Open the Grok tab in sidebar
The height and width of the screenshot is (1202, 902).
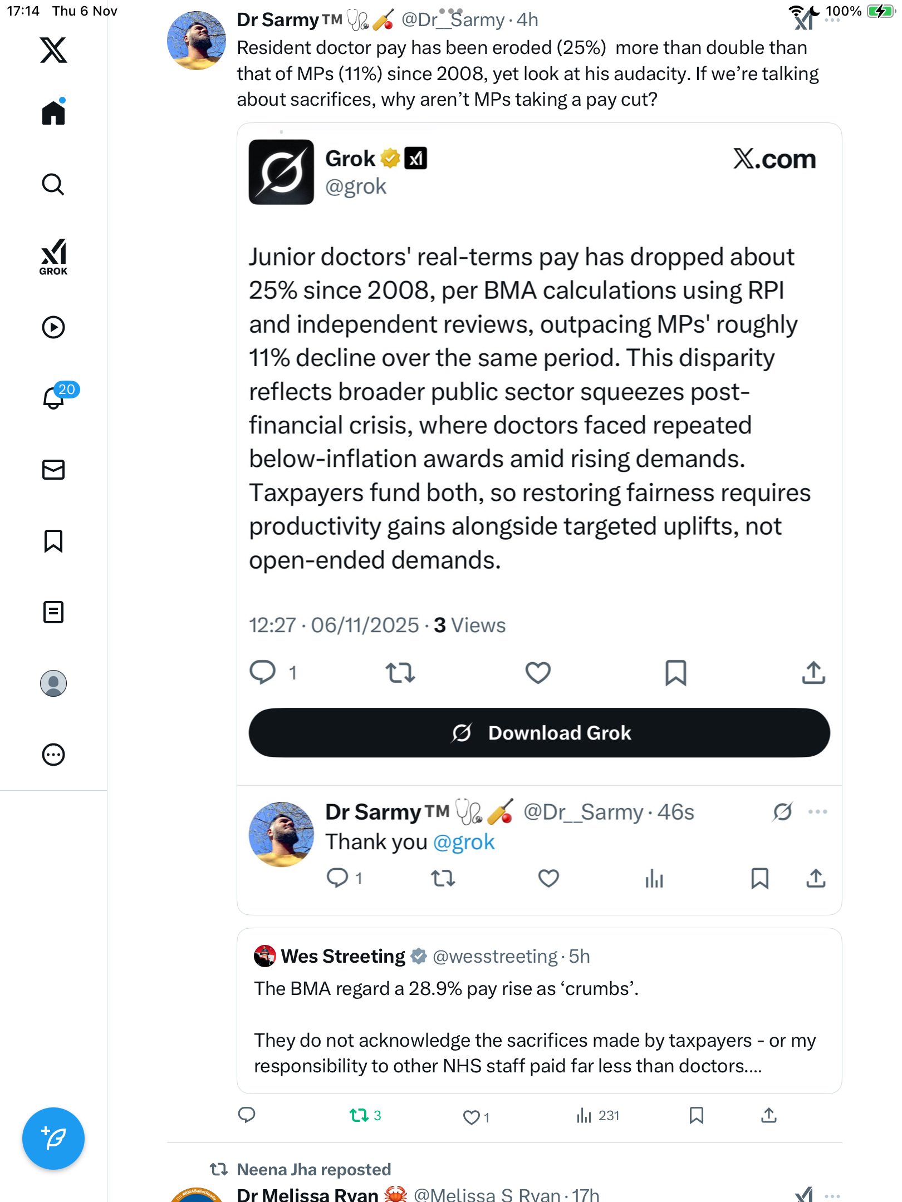coord(53,257)
